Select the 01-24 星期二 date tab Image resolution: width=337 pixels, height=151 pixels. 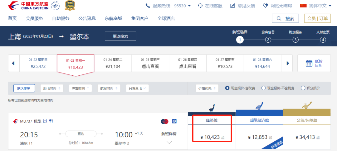pyautogui.click(x=113, y=63)
